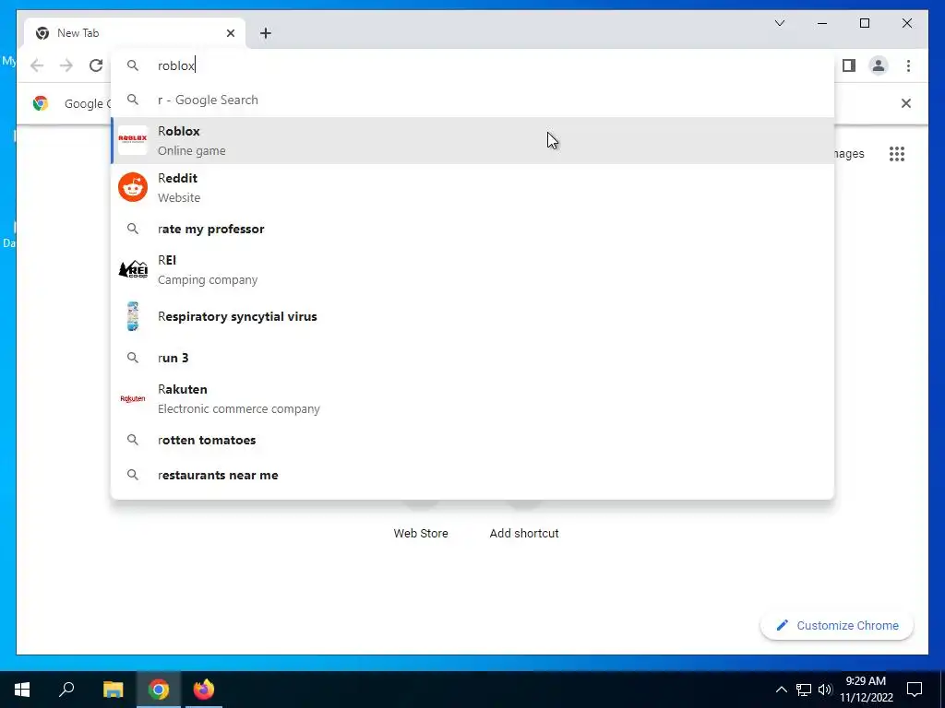Select 'rotten tomatoes' suggestion

[472, 440]
